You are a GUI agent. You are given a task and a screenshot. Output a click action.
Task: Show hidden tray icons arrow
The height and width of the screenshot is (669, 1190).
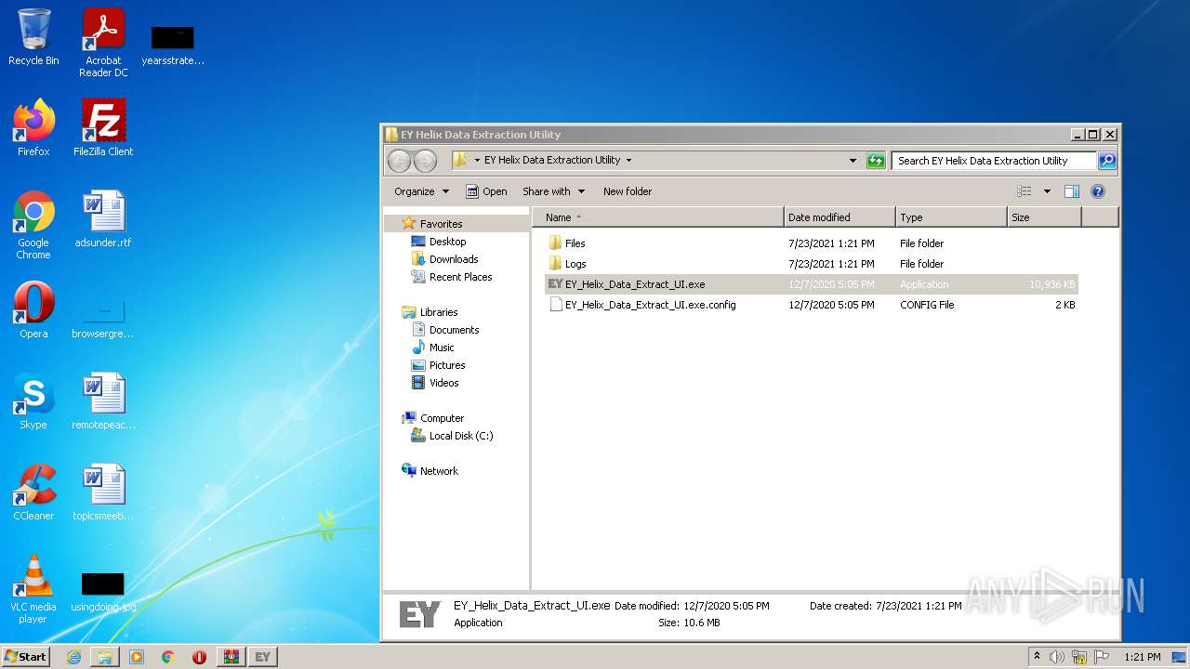[1037, 656]
